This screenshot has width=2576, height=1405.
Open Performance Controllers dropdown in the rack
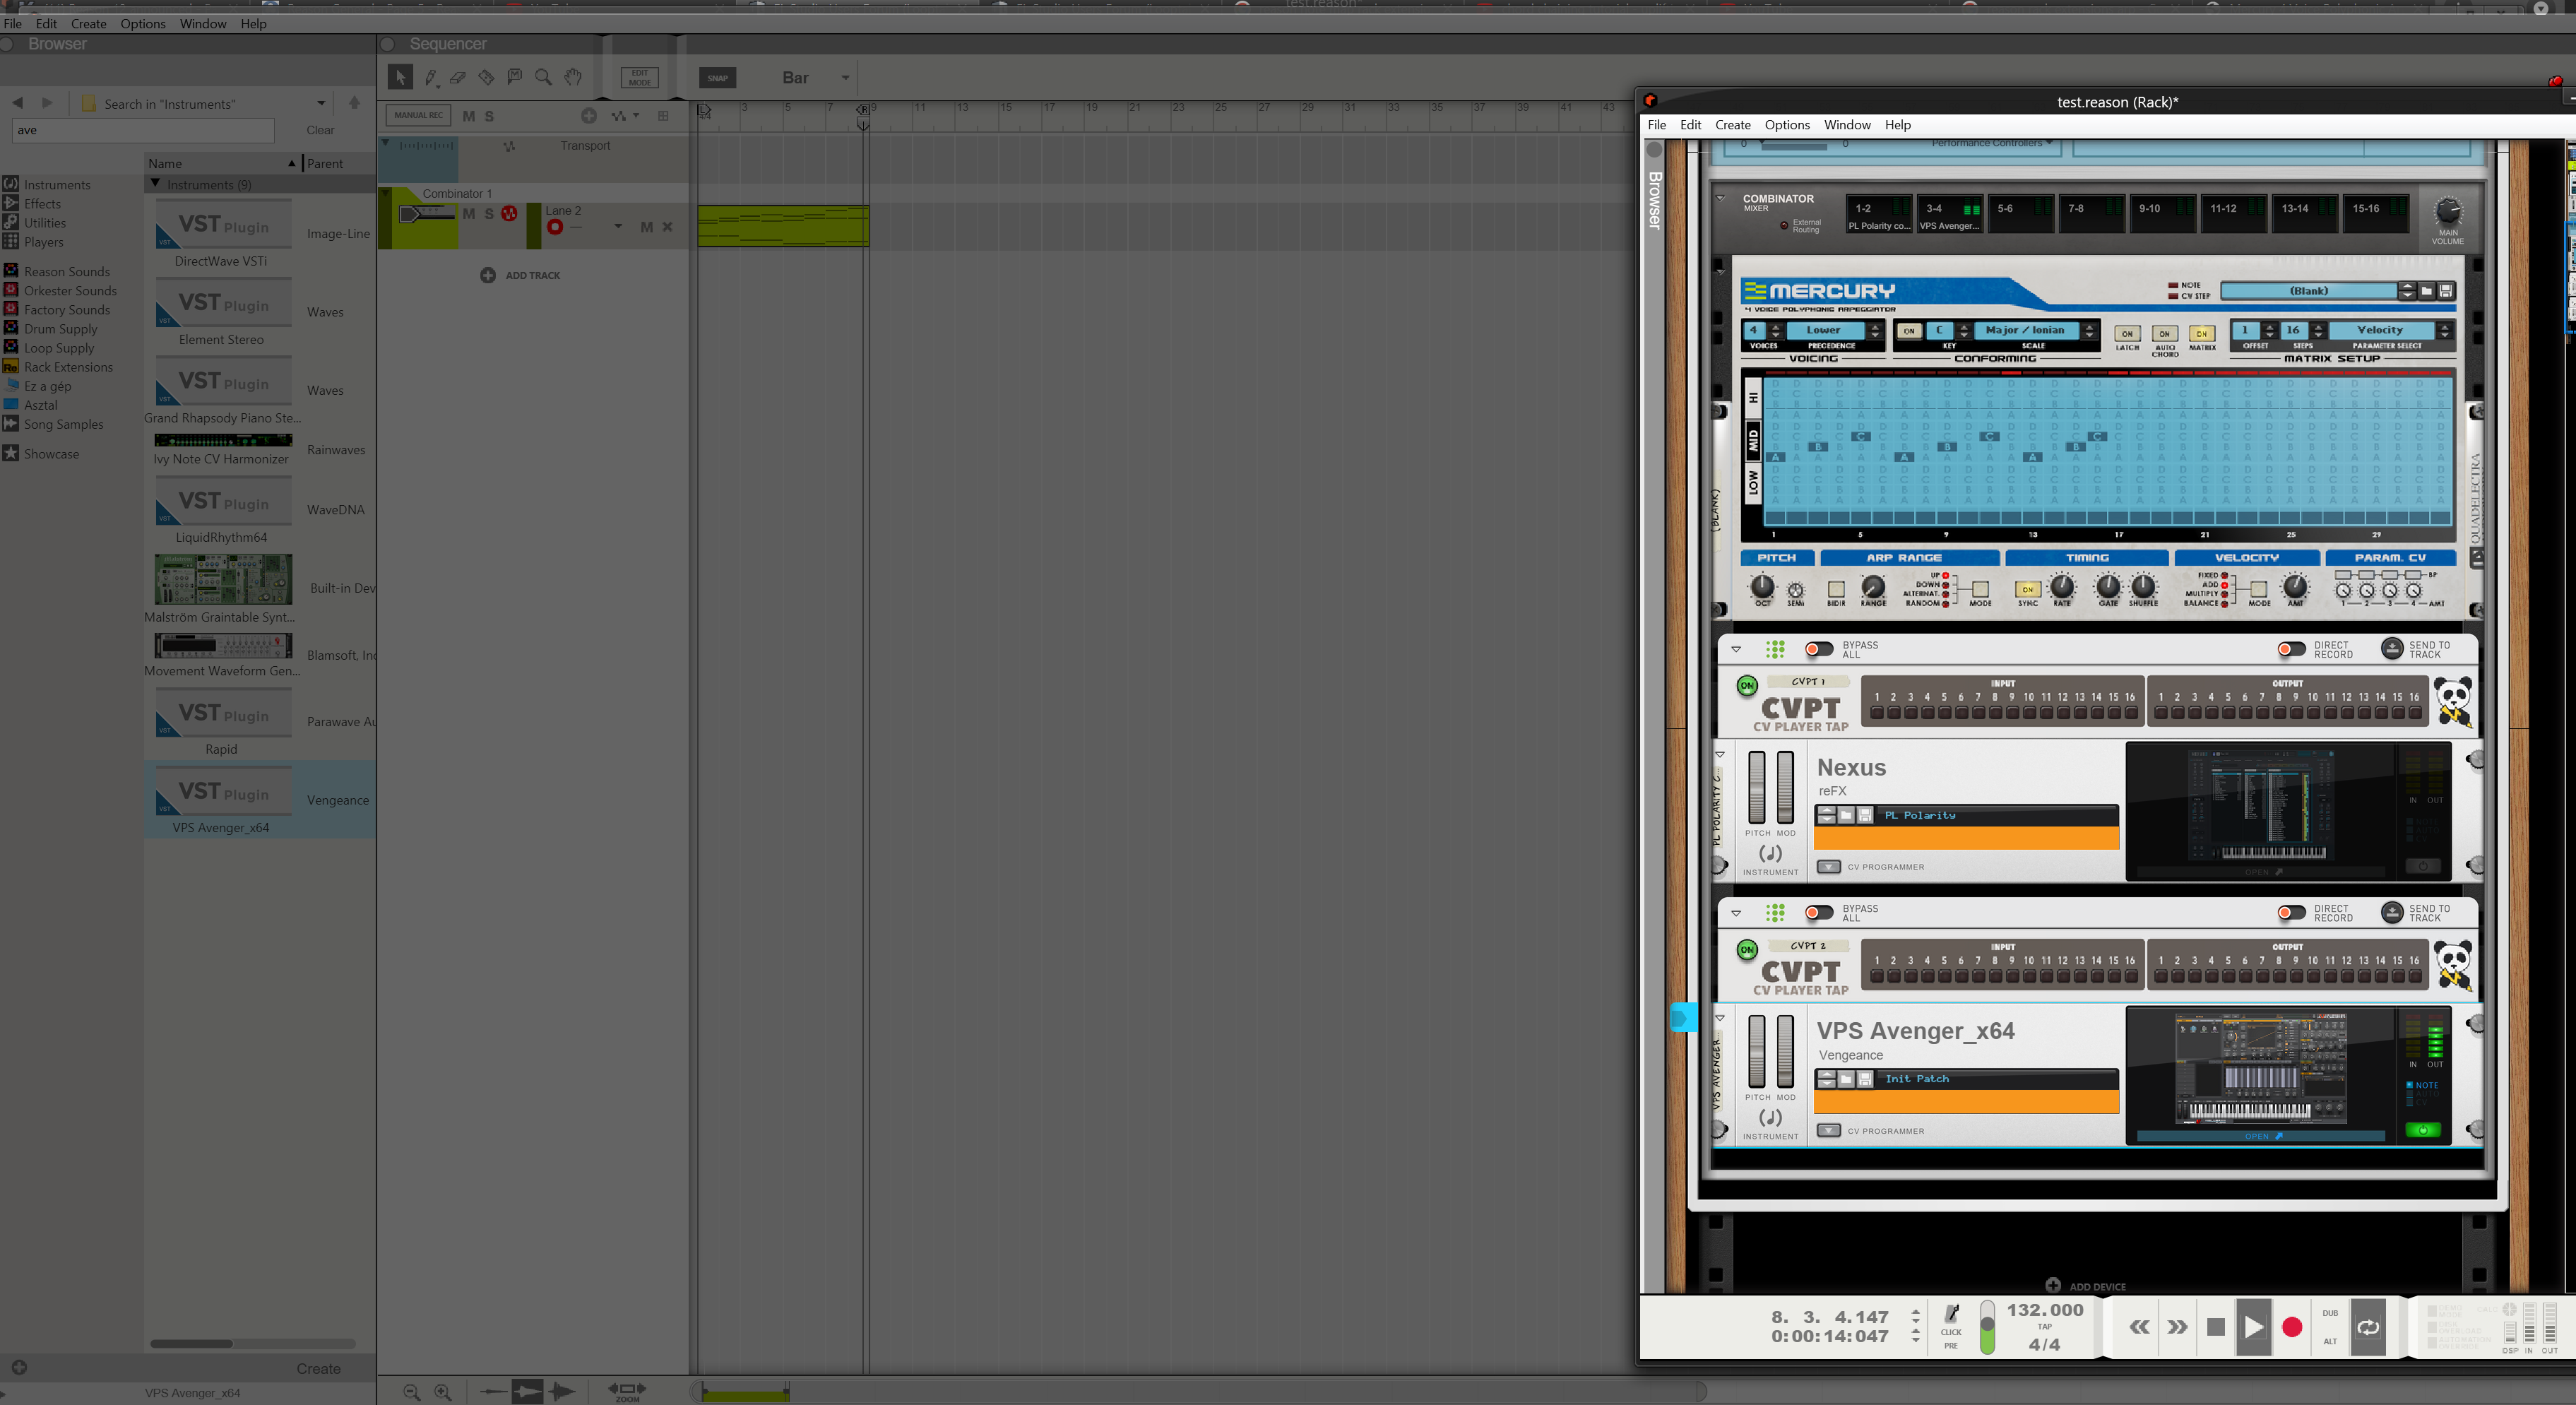tap(1992, 144)
